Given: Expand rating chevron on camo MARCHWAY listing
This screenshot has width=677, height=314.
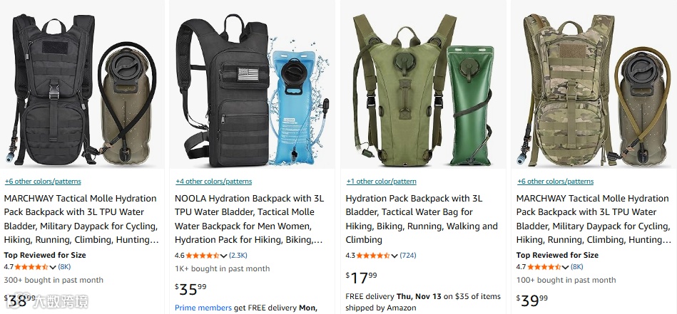Looking at the screenshot, I should click(565, 267).
